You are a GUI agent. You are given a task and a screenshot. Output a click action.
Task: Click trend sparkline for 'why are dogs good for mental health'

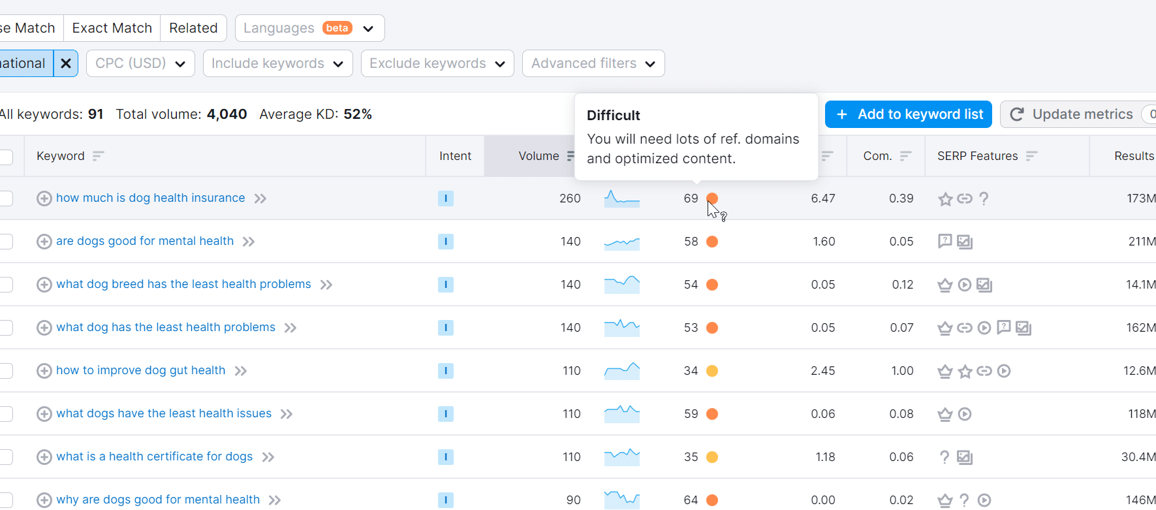(x=622, y=500)
